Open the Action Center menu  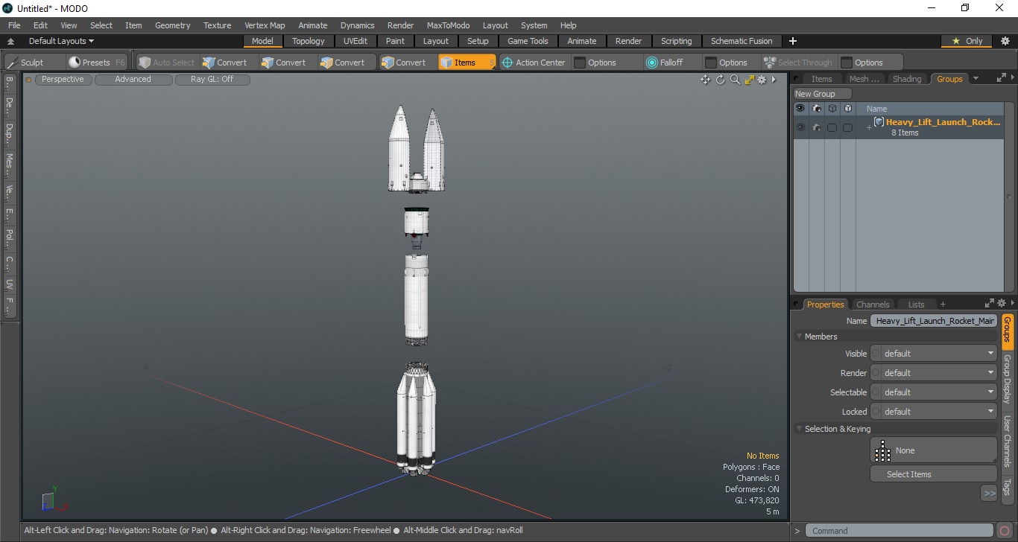[534, 63]
